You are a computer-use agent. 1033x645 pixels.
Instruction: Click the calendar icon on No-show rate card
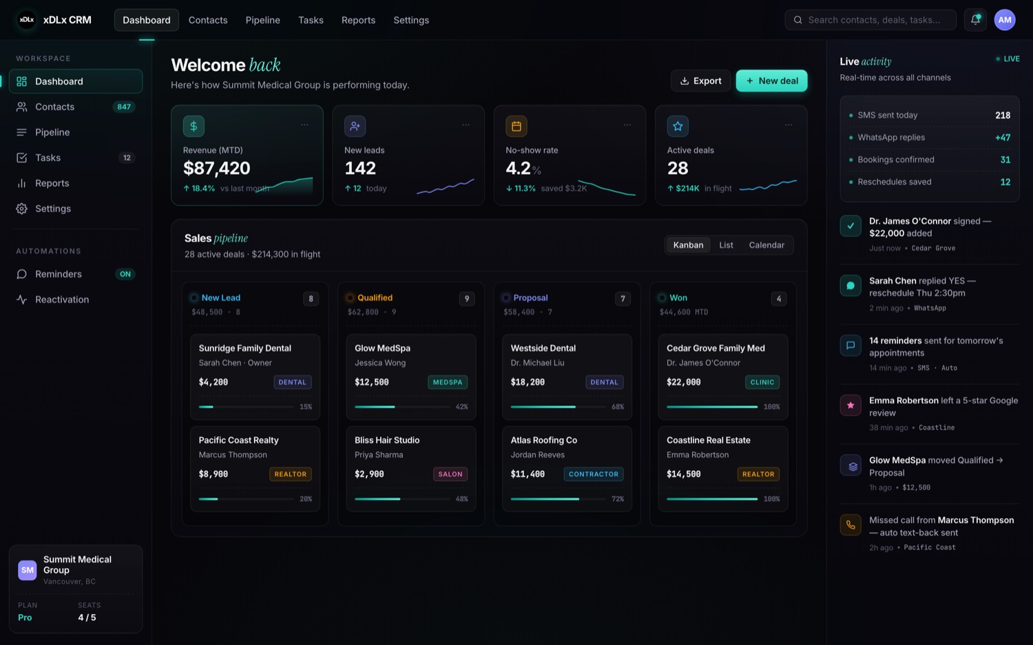[x=516, y=126]
